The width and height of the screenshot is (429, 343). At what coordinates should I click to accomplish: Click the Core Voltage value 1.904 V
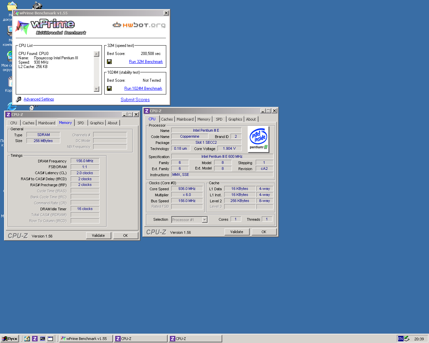point(230,148)
